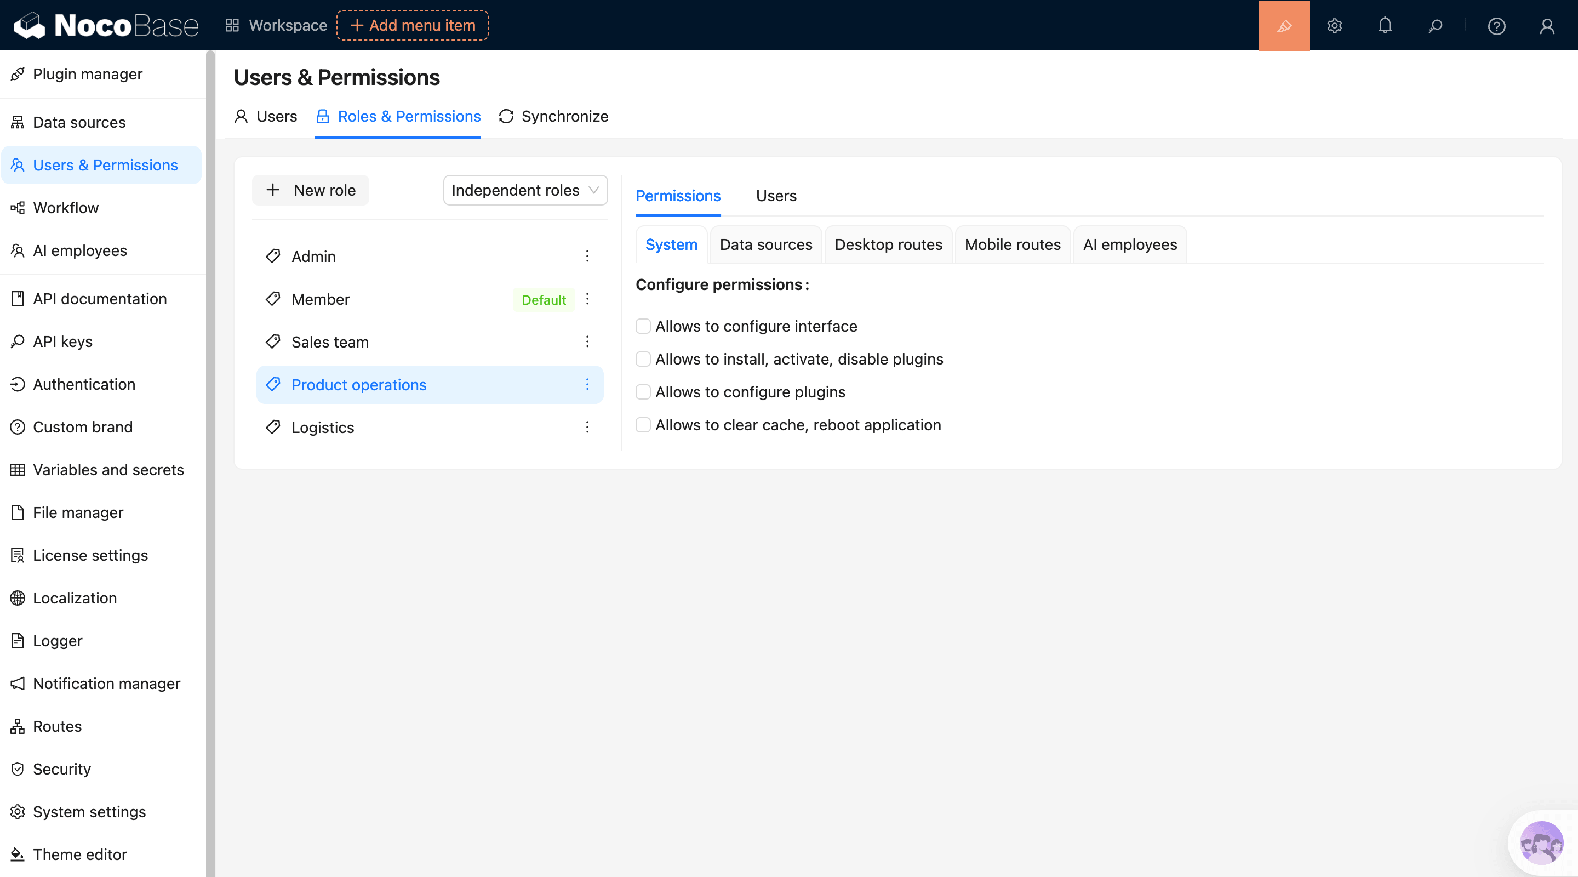
Task: Click the UI editor highlighter icon
Action: click(x=1283, y=26)
